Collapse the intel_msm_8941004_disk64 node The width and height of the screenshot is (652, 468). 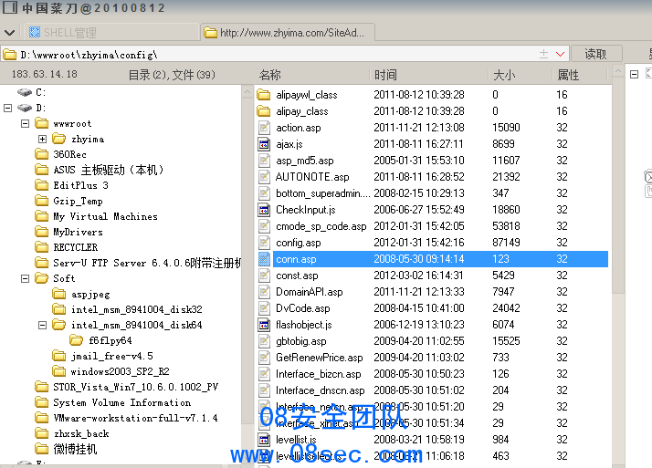point(42,325)
